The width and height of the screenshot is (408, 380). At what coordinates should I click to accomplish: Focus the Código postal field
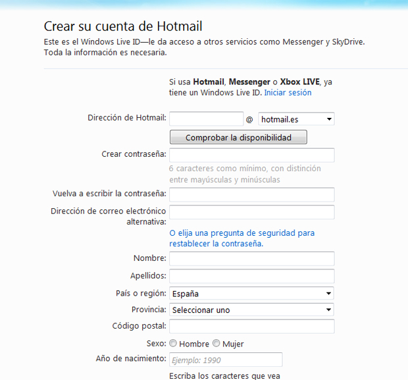[252, 327]
